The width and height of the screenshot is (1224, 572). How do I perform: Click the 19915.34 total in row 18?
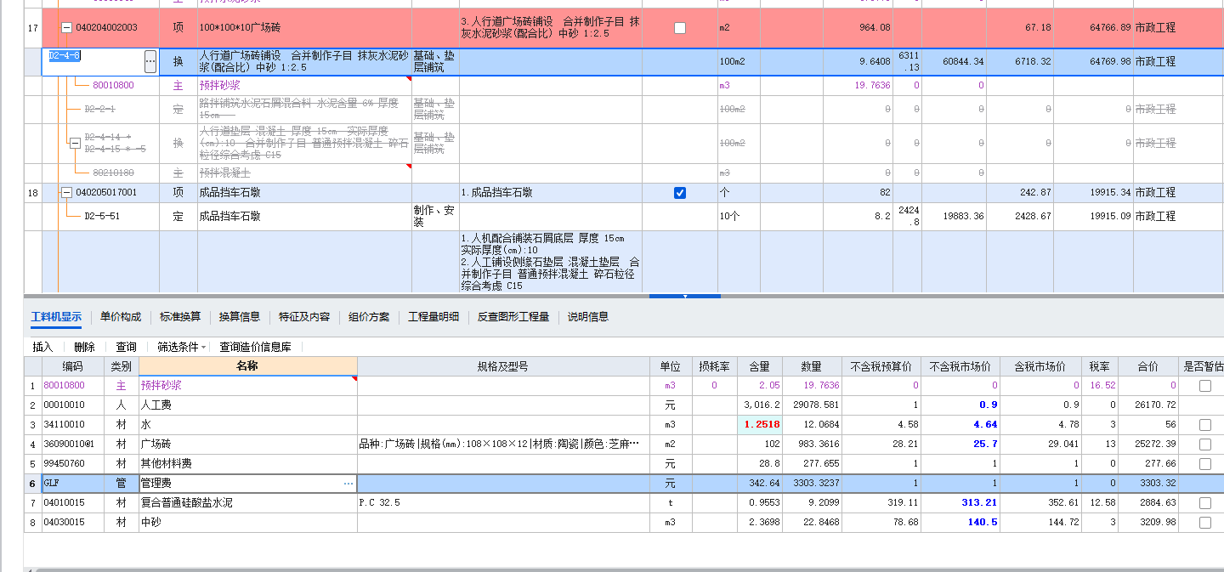(x=1110, y=193)
